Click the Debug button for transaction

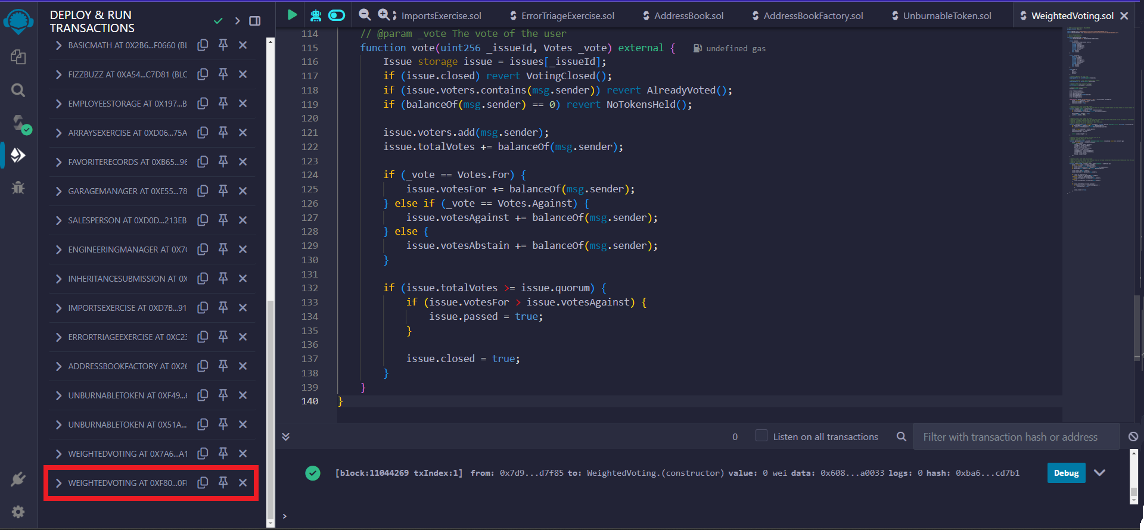pos(1066,473)
